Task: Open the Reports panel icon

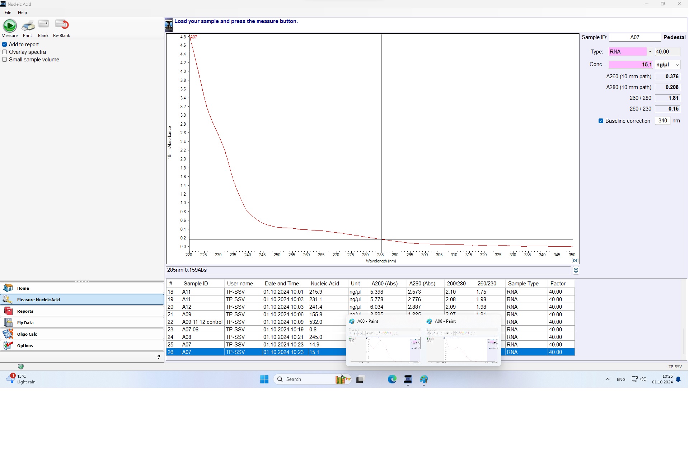Action: click(x=8, y=311)
